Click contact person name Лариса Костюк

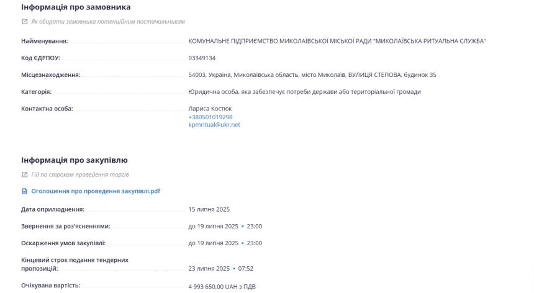[210, 109]
